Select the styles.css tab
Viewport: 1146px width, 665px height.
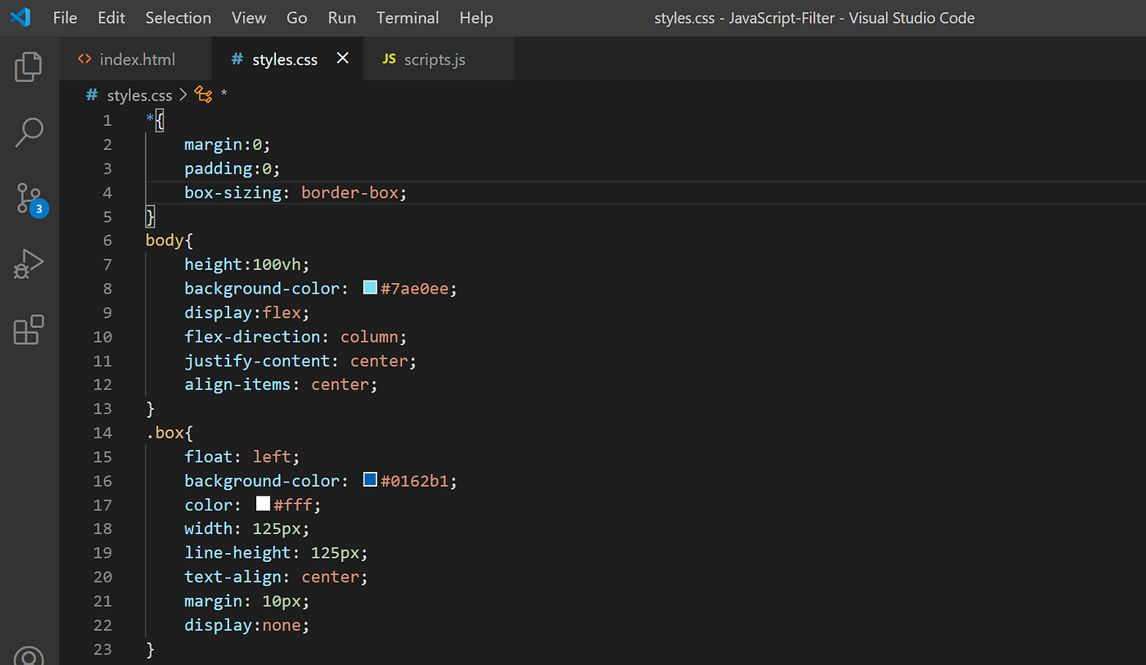pos(286,60)
